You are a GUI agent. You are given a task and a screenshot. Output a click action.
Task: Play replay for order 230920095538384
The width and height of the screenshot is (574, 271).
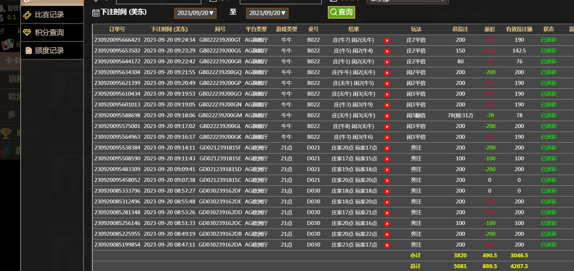(x=387, y=148)
